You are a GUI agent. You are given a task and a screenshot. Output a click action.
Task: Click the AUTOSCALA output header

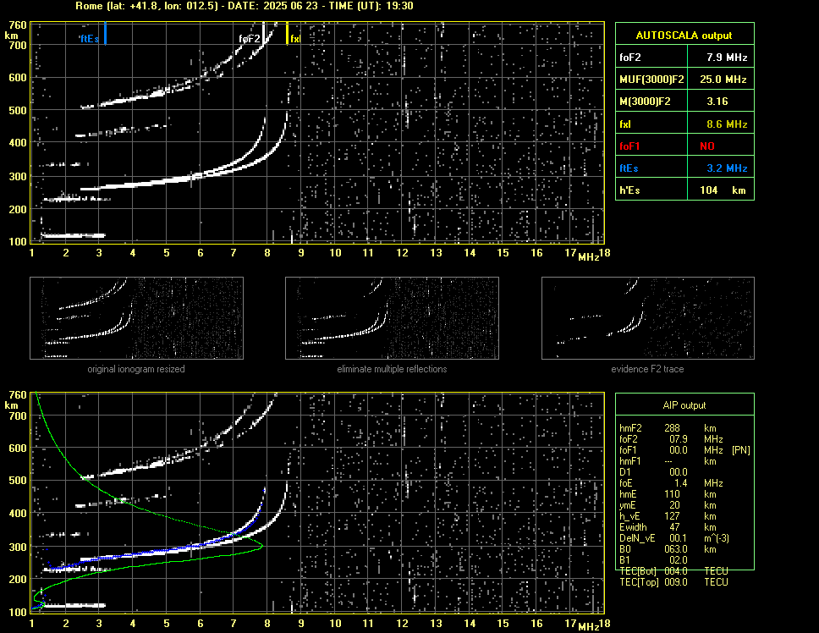[684, 36]
